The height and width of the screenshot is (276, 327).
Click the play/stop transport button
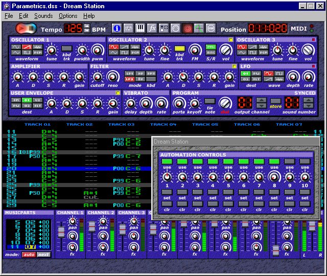pos(26,28)
